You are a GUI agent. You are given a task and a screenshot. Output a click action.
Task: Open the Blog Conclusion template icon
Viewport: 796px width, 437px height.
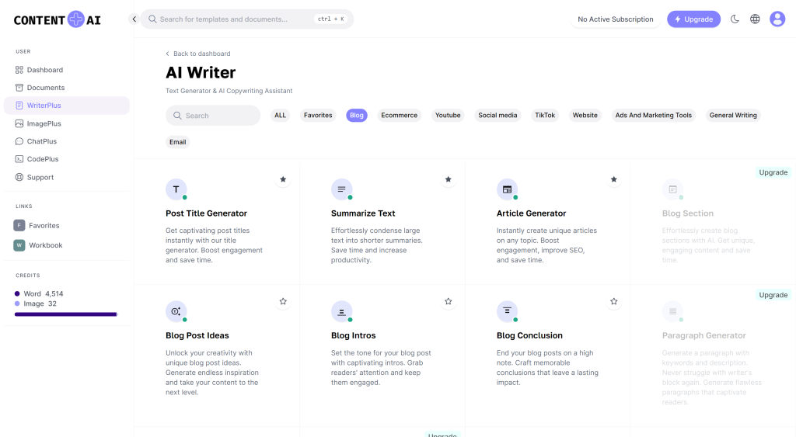[507, 311]
